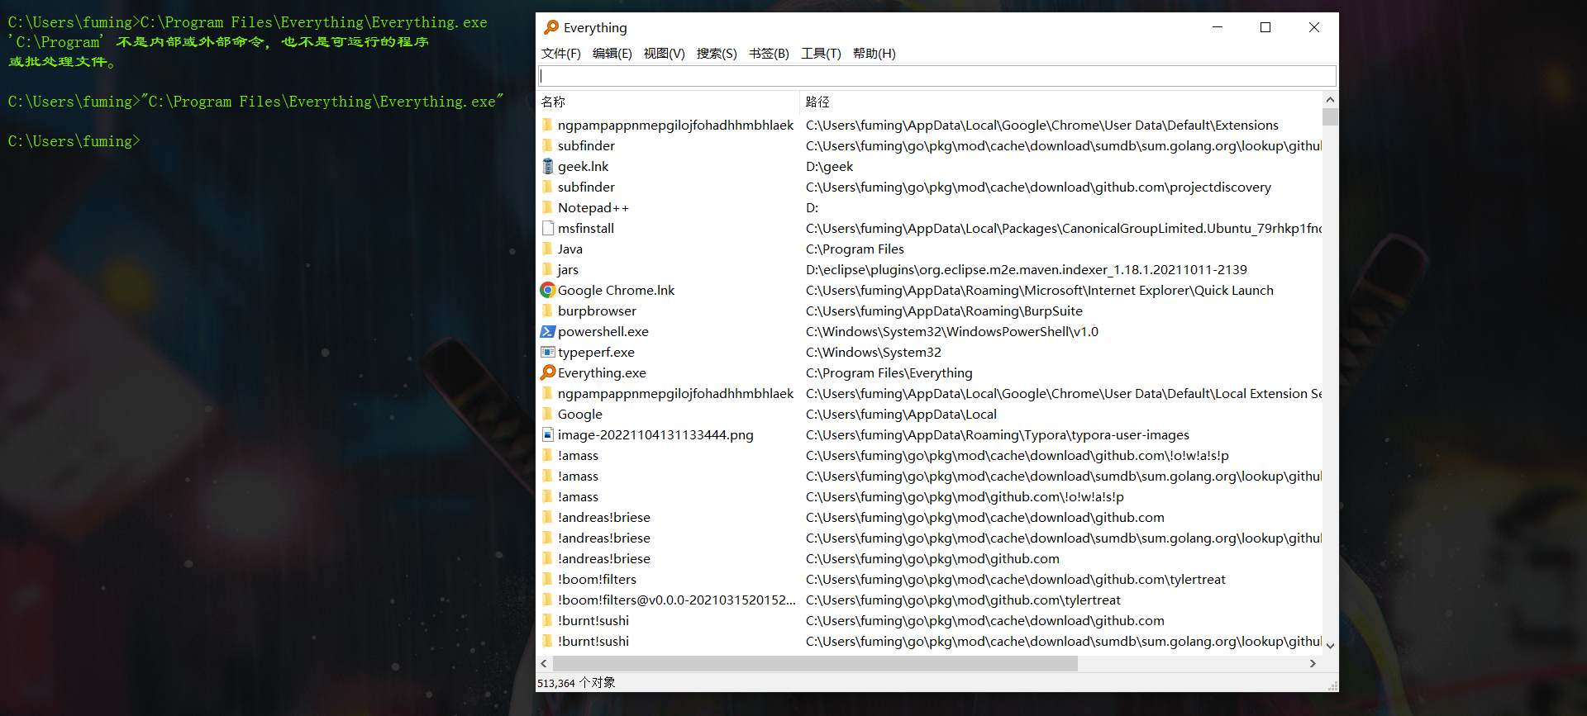
Task: Click the vertical scrollbar down arrow
Action: click(1330, 646)
